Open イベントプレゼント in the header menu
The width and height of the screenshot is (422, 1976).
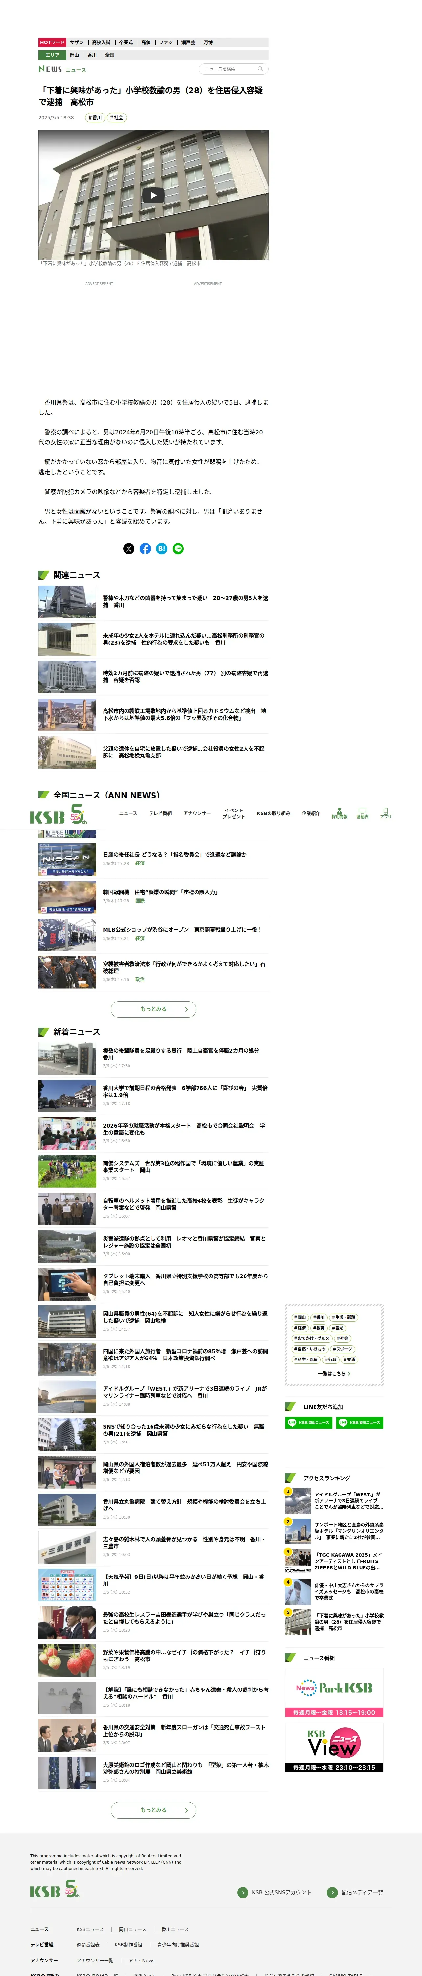(x=234, y=813)
